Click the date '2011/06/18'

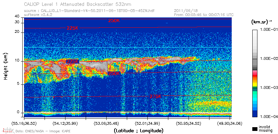point(186,11)
